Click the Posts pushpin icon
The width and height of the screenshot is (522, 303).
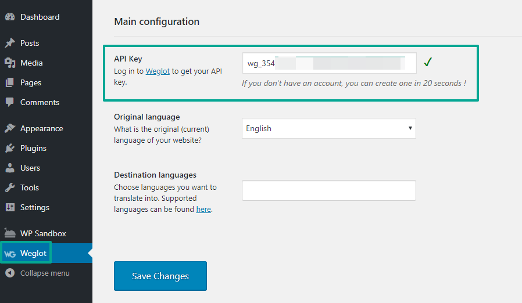10,43
